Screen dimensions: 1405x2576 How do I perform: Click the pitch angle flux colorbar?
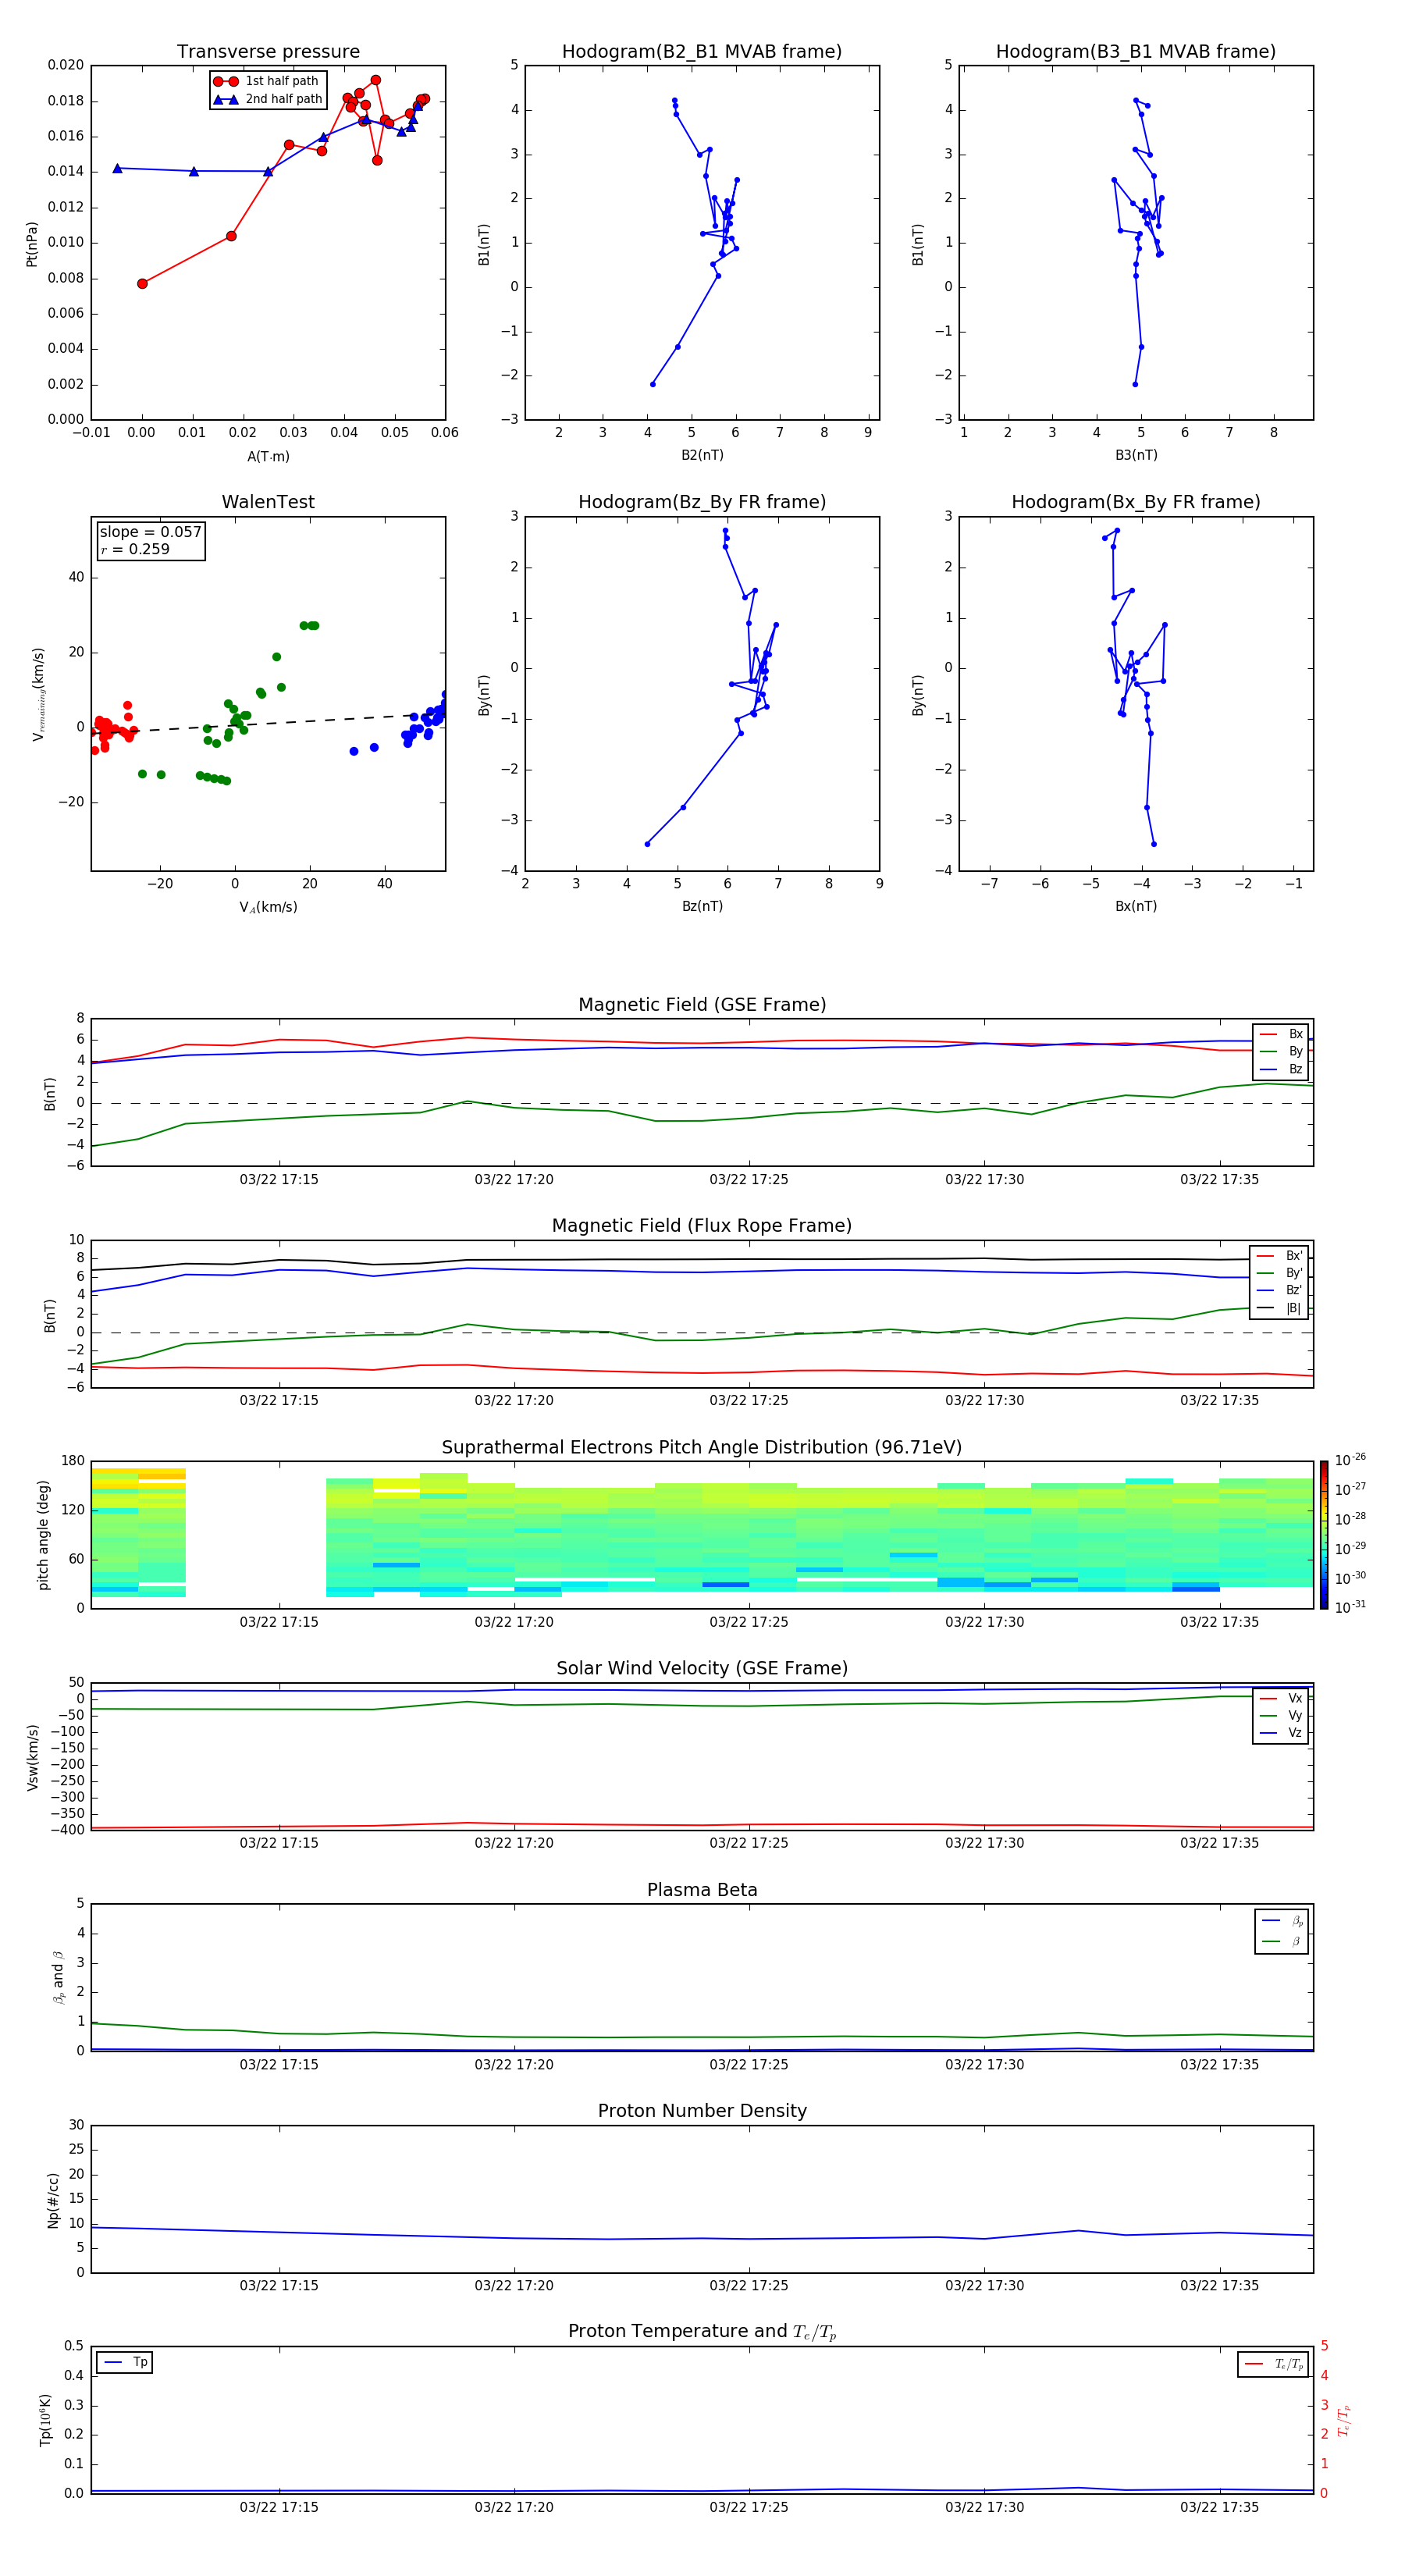coord(1323,1535)
